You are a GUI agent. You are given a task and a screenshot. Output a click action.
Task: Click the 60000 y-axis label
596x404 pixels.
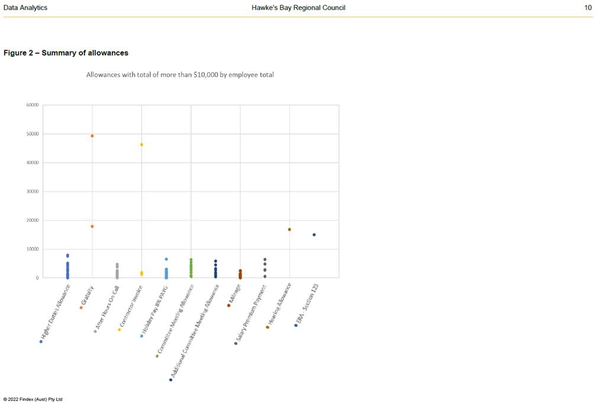32,105
